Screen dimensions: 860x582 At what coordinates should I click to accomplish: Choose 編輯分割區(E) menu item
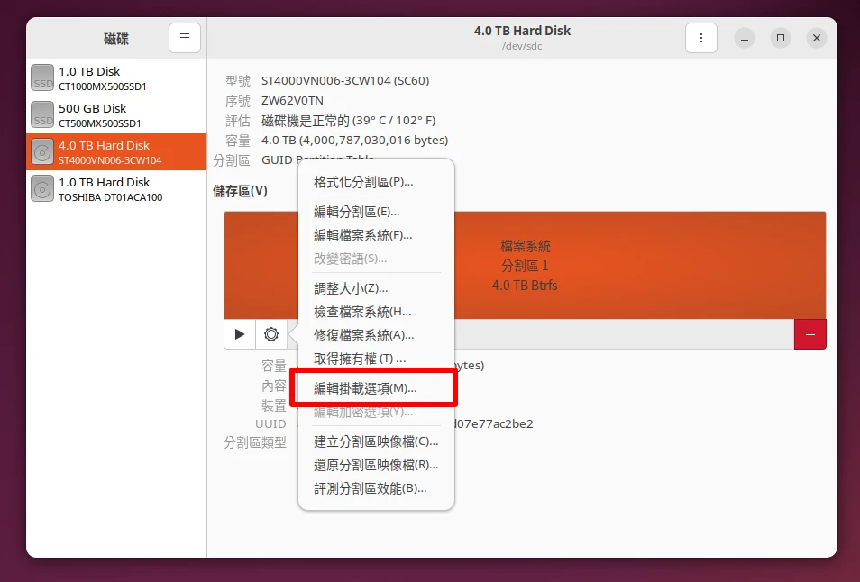(x=357, y=212)
